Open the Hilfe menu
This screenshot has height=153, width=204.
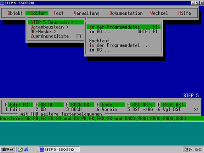tap(185, 13)
